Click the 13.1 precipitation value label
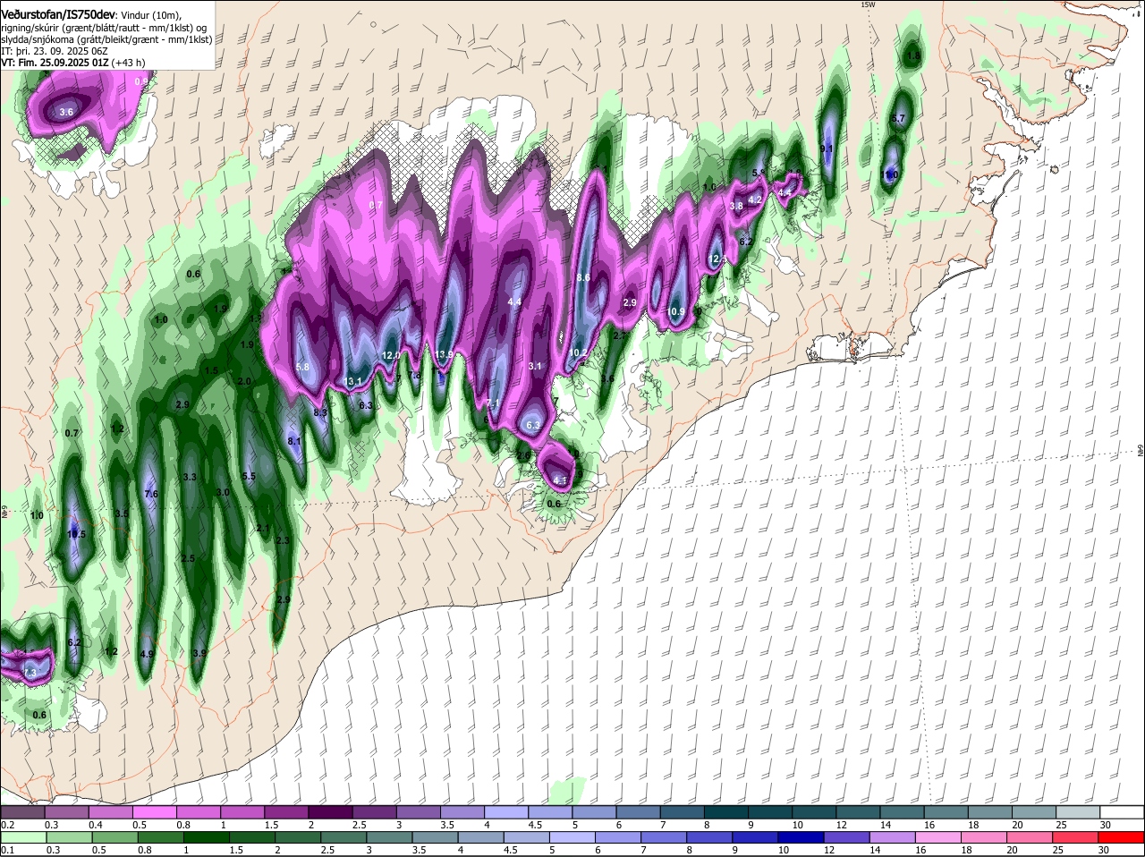Screen dimensions: 1145x857 tap(352, 382)
